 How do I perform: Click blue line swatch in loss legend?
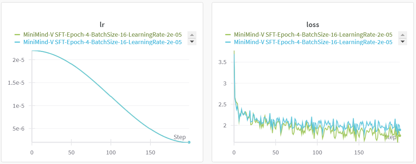(x=228, y=42)
